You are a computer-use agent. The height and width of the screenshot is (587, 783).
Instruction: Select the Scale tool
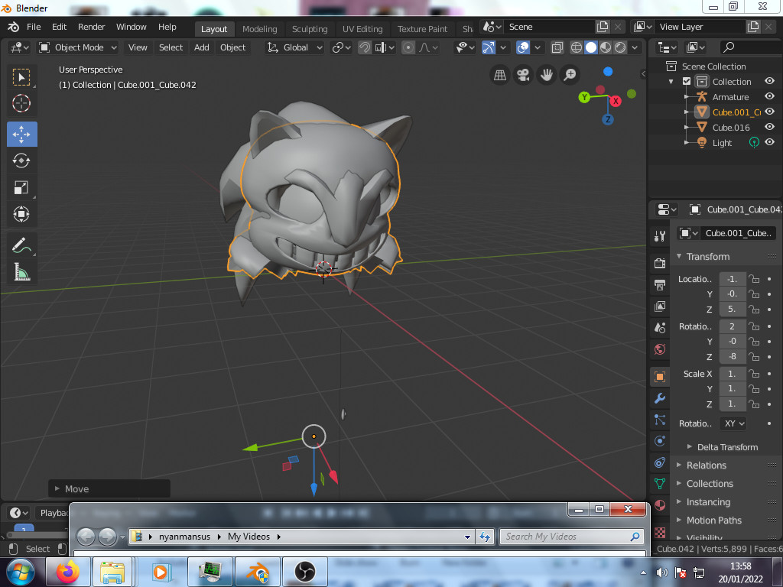tap(22, 187)
